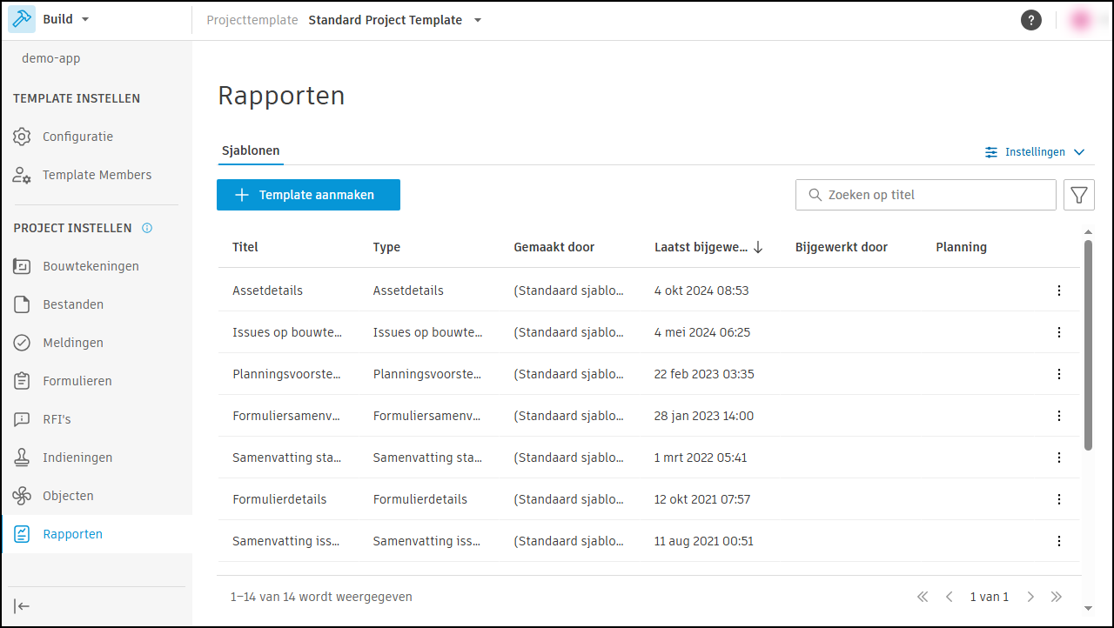
Task: Expand the Instellingen dropdown
Action: tap(1035, 152)
